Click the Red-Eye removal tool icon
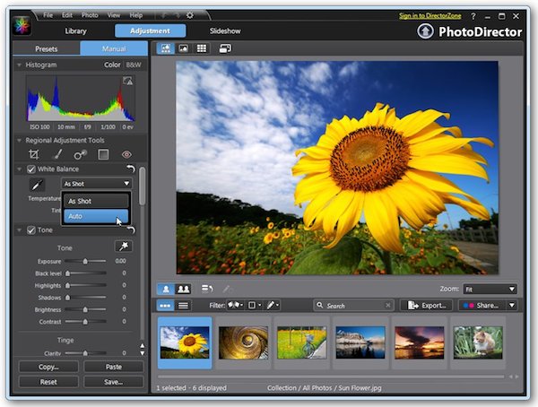This screenshot has width=538, height=407. tap(126, 154)
